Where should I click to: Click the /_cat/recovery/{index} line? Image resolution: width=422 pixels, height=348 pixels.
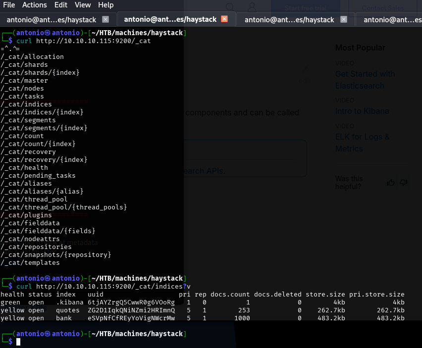tap(44, 160)
